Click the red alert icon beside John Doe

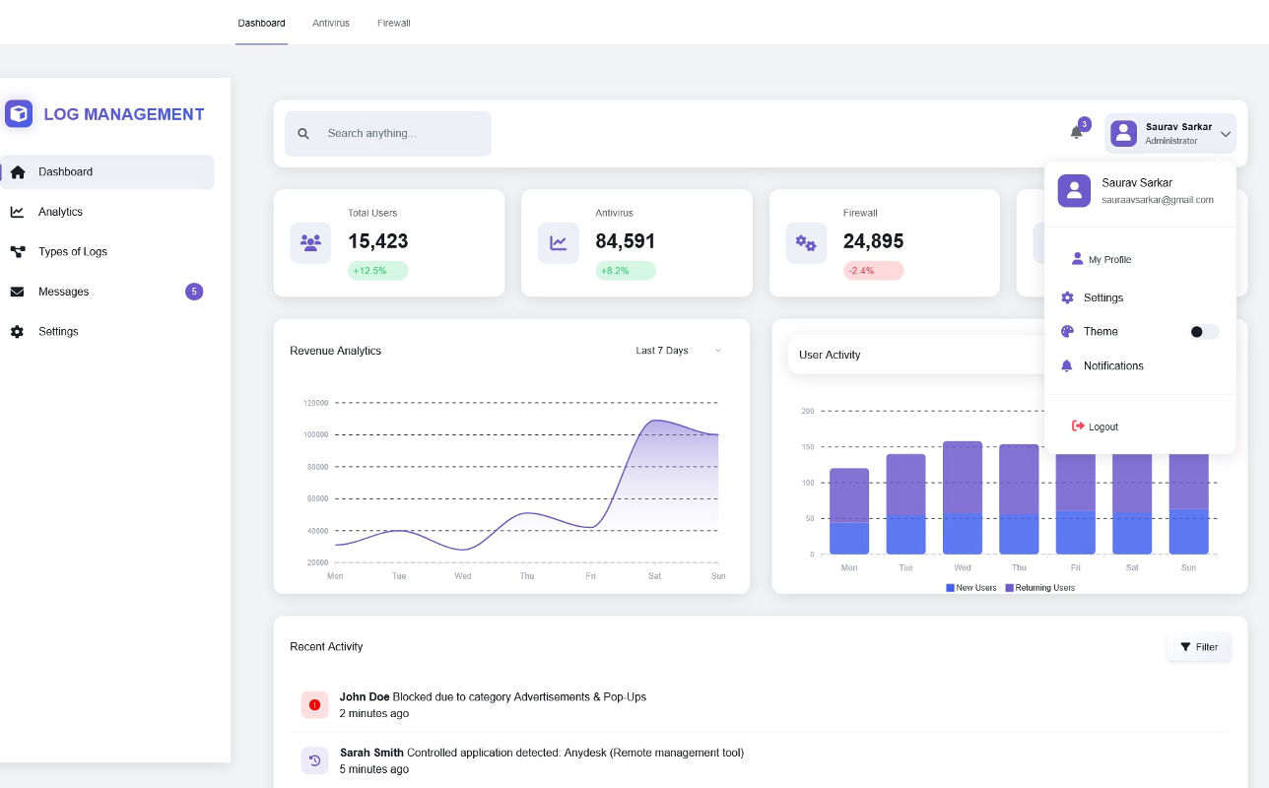pos(314,704)
